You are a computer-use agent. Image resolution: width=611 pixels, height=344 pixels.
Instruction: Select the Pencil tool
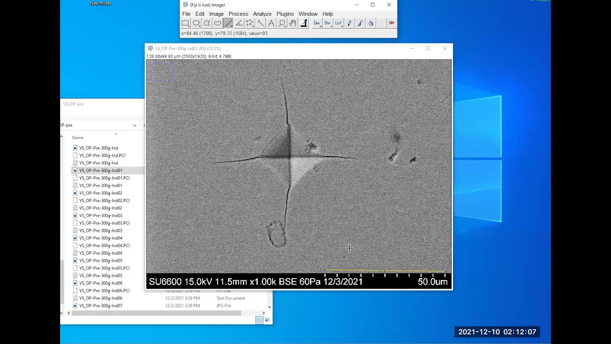coord(349,23)
